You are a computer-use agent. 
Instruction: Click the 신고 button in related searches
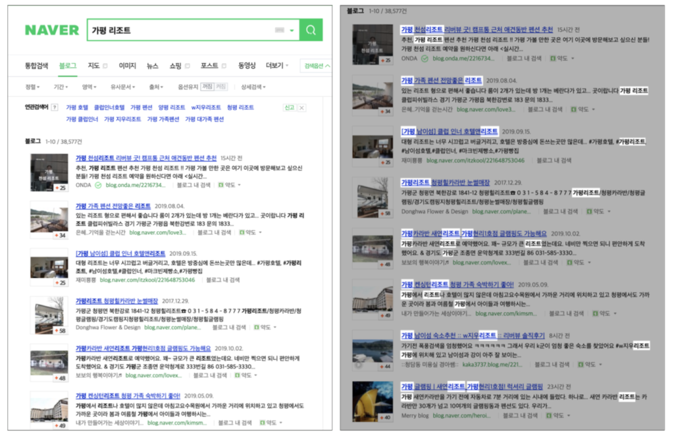click(x=290, y=107)
